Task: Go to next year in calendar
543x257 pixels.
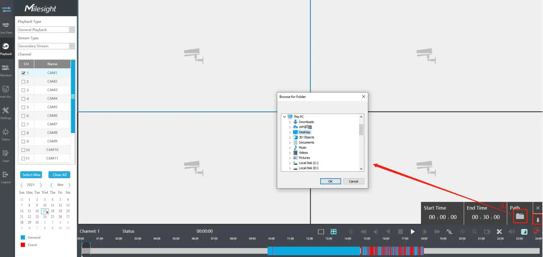Action: (41, 185)
